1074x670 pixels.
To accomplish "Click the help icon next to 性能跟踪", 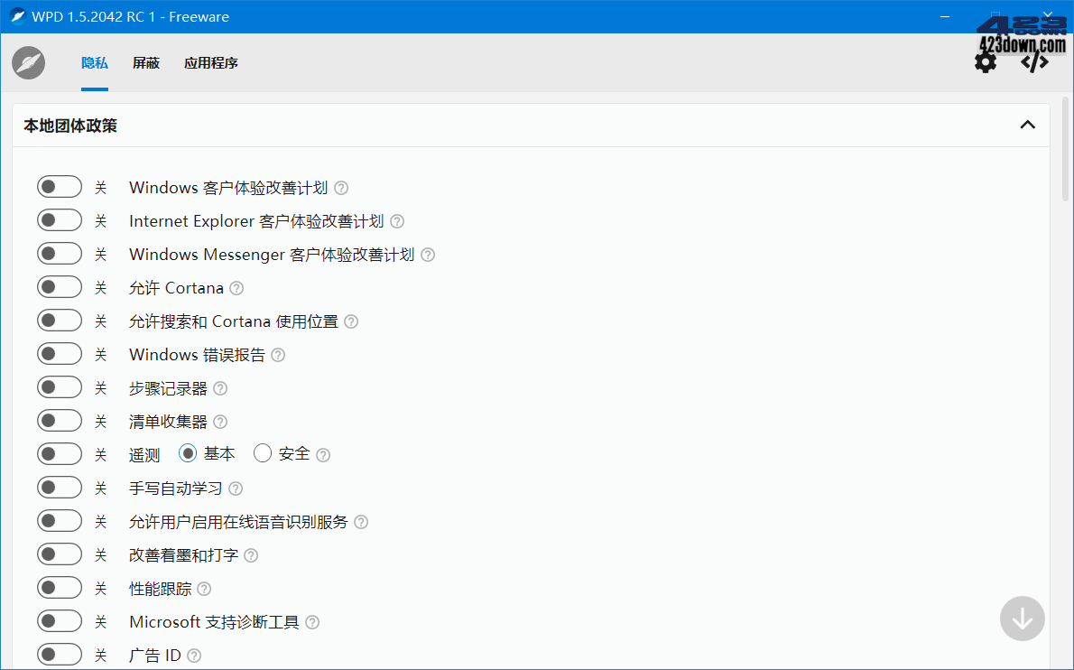I will tap(204, 588).
